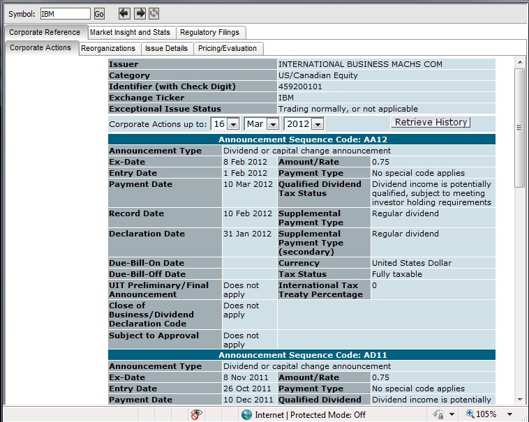Image resolution: width=529 pixels, height=422 pixels.
Task: Click the Ex-Date value 8 Nov 2011
Action: coord(246,377)
